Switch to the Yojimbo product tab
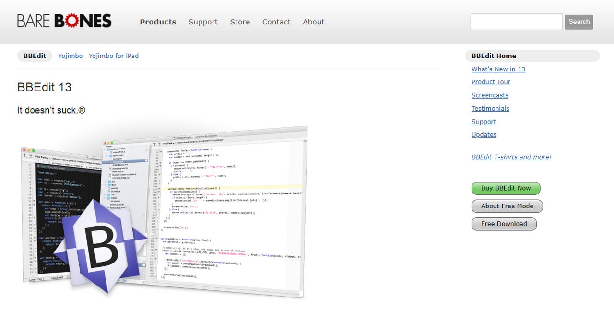 71,56
